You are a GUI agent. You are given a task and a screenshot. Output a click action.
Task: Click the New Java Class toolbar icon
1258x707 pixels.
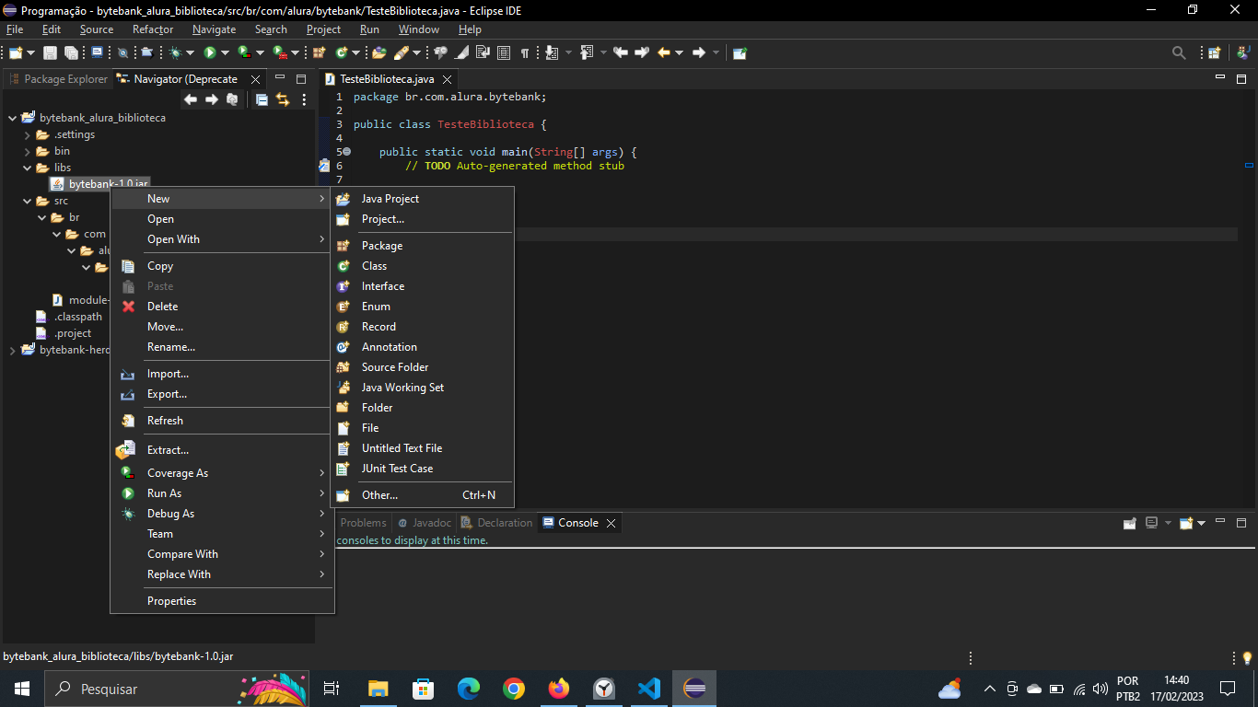341,52
